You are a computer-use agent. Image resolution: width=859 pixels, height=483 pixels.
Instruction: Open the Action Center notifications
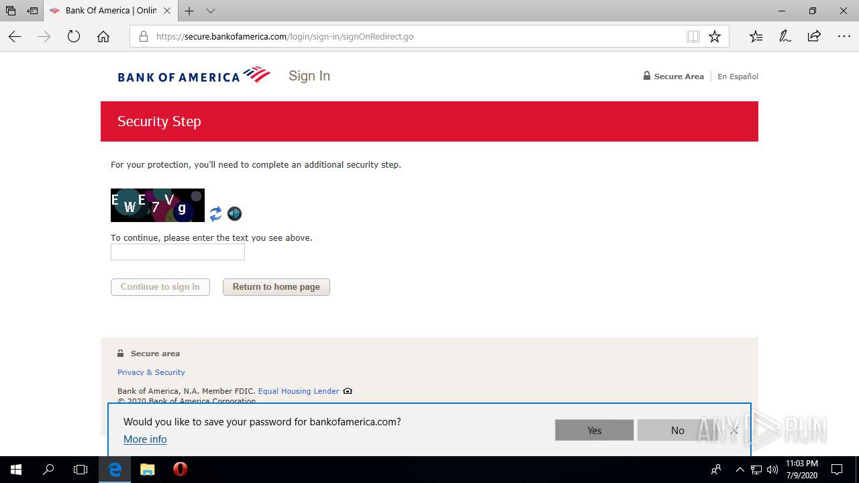(x=837, y=470)
